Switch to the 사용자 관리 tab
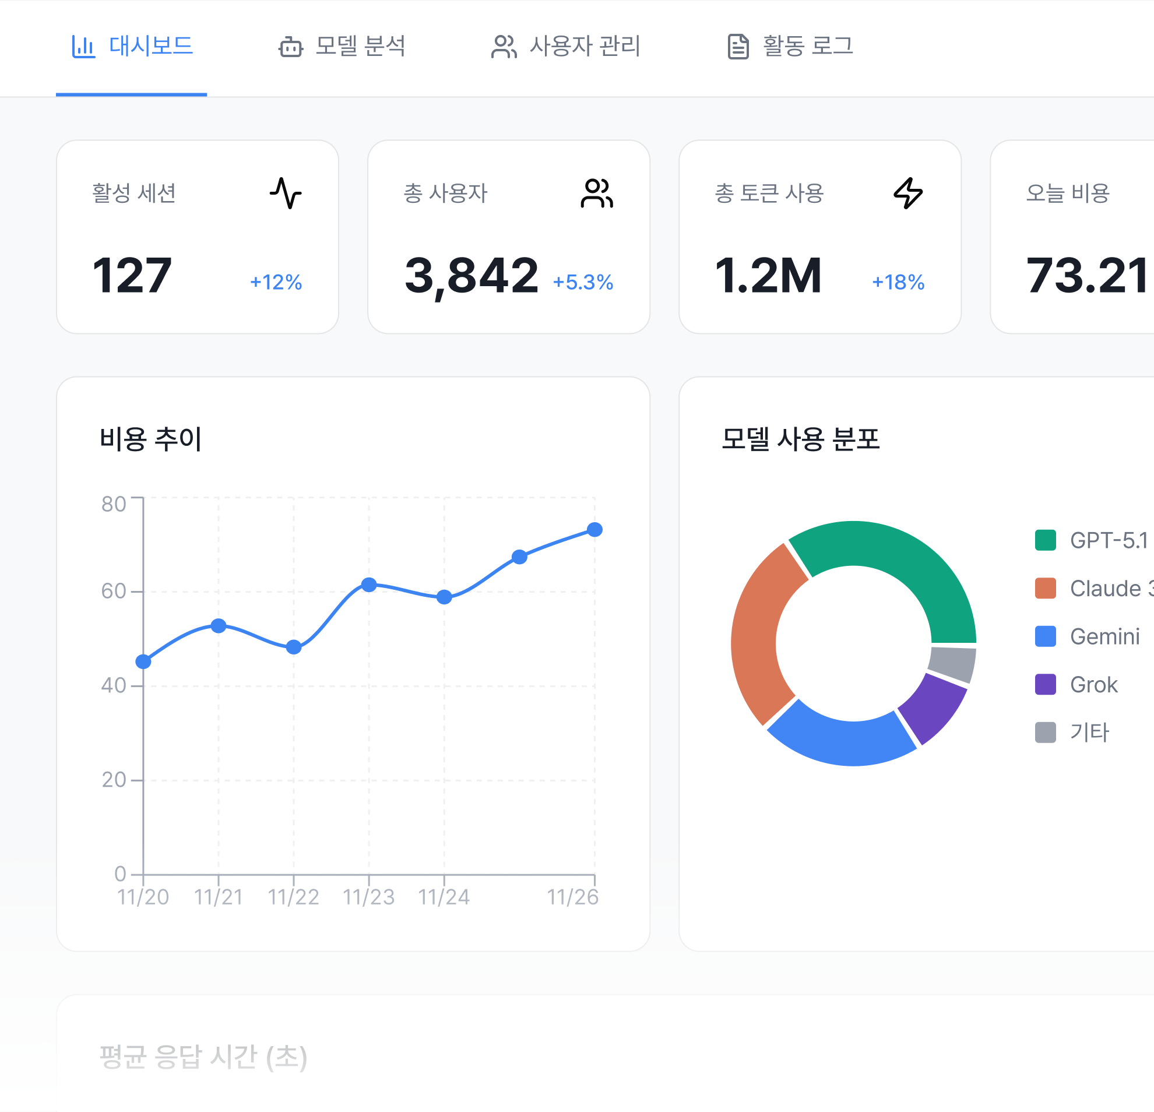The image size is (1154, 1112). 584,47
